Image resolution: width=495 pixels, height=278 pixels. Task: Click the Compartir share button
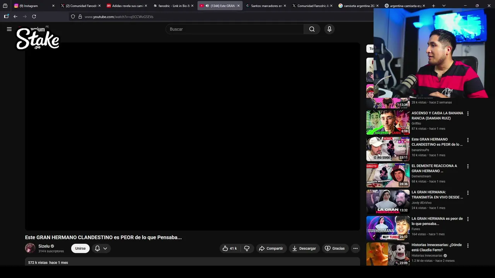coord(271,248)
